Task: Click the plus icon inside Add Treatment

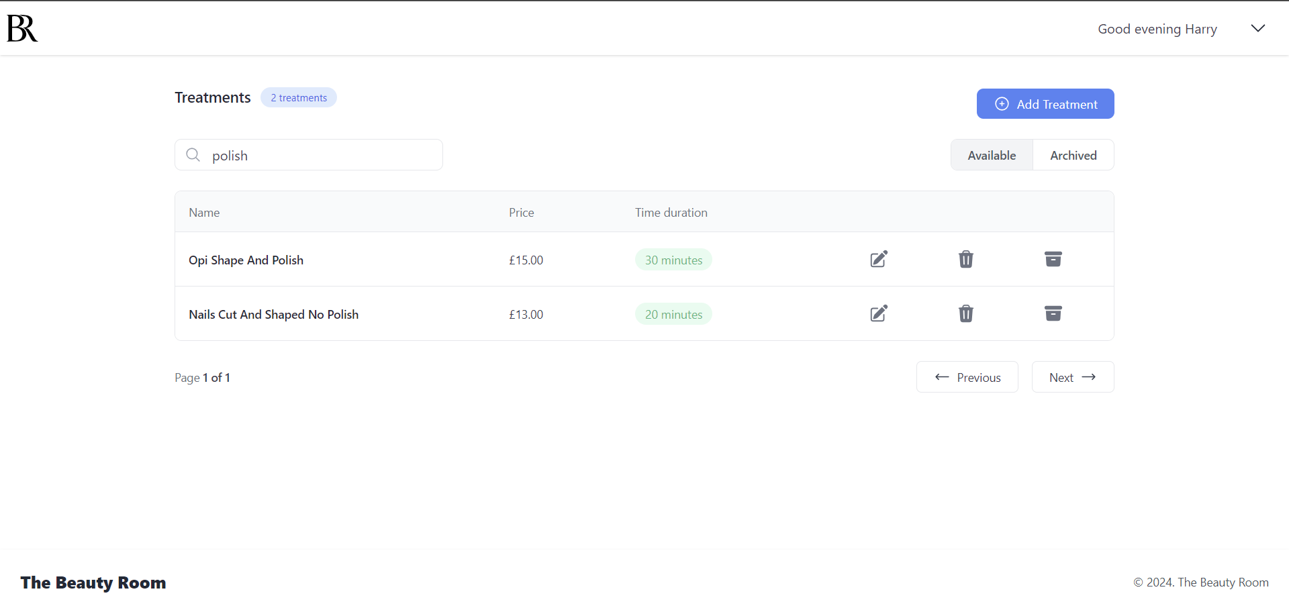Action: 1002,103
